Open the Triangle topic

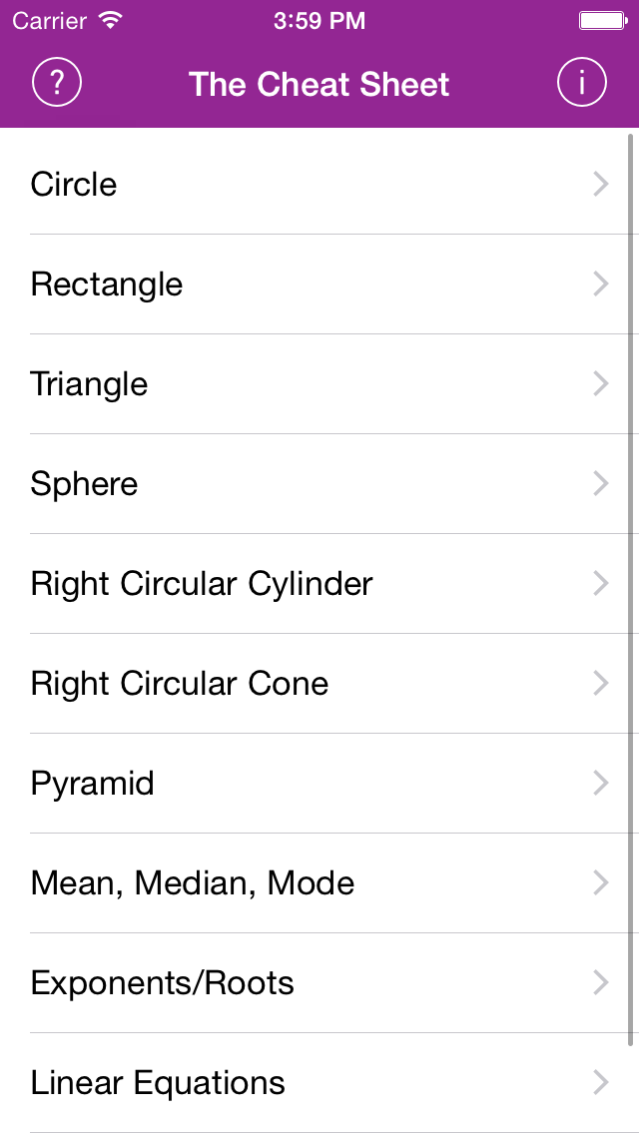(x=319, y=384)
